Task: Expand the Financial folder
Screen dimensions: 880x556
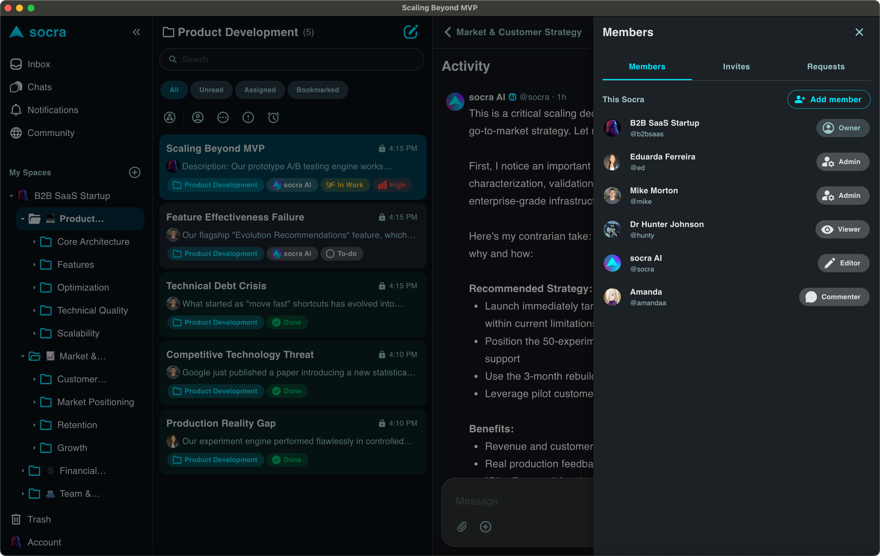Action: (23, 471)
